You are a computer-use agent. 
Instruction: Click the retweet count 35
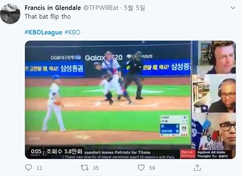tap(96, 168)
